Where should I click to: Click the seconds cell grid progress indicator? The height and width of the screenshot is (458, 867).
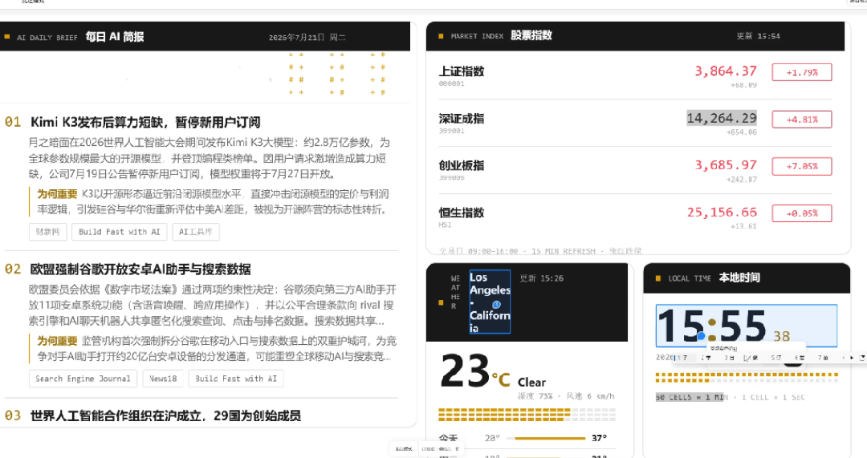pos(747,378)
